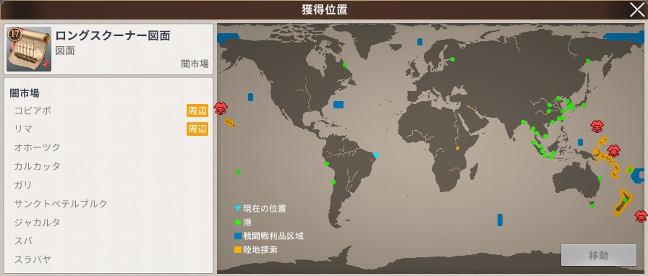Select the orange land exploration marker in East Africa
The image size is (648, 276).
coord(458,148)
